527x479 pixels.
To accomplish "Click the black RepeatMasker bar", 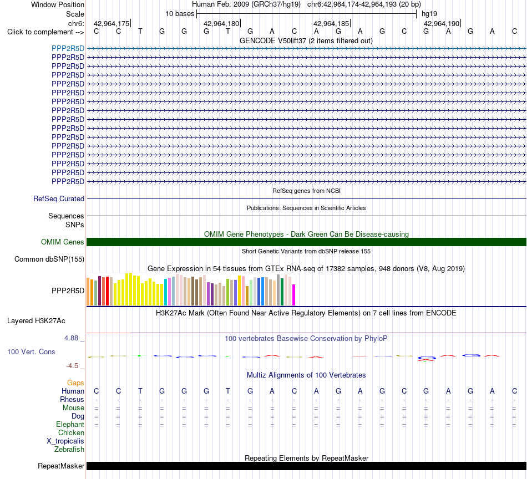I will click(x=307, y=466).
